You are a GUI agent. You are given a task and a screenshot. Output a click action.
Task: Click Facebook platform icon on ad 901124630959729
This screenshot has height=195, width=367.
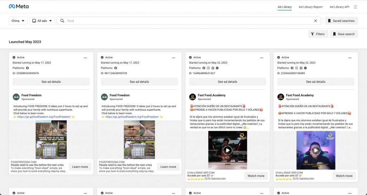click(x=116, y=68)
